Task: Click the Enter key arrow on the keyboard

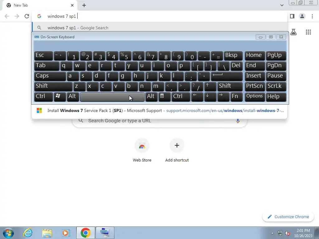Action: click(x=227, y=76)
